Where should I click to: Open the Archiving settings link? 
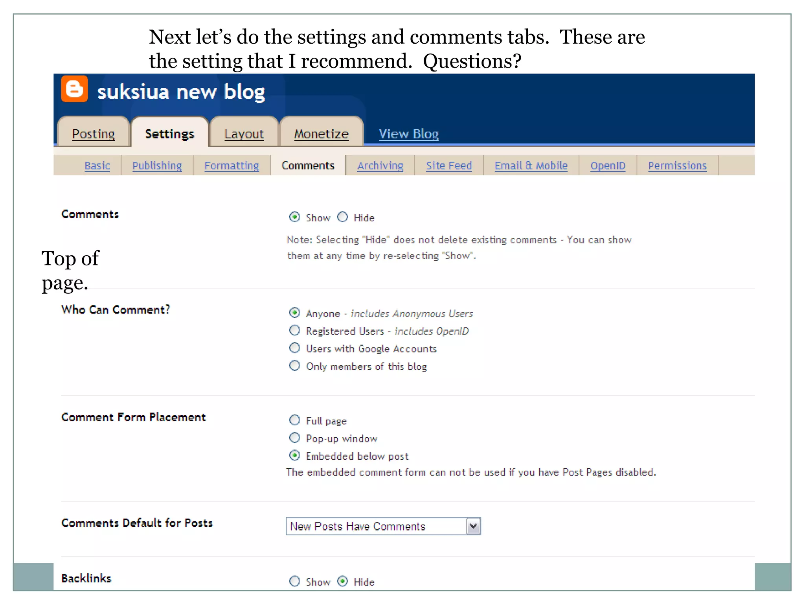380,166
